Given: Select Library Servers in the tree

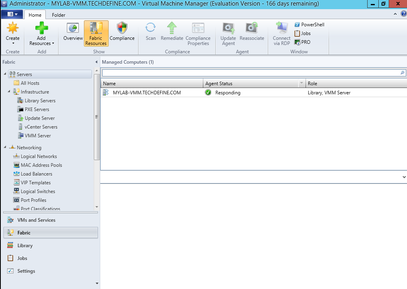Looking at the screenshot, I should [x=36, y=100].
